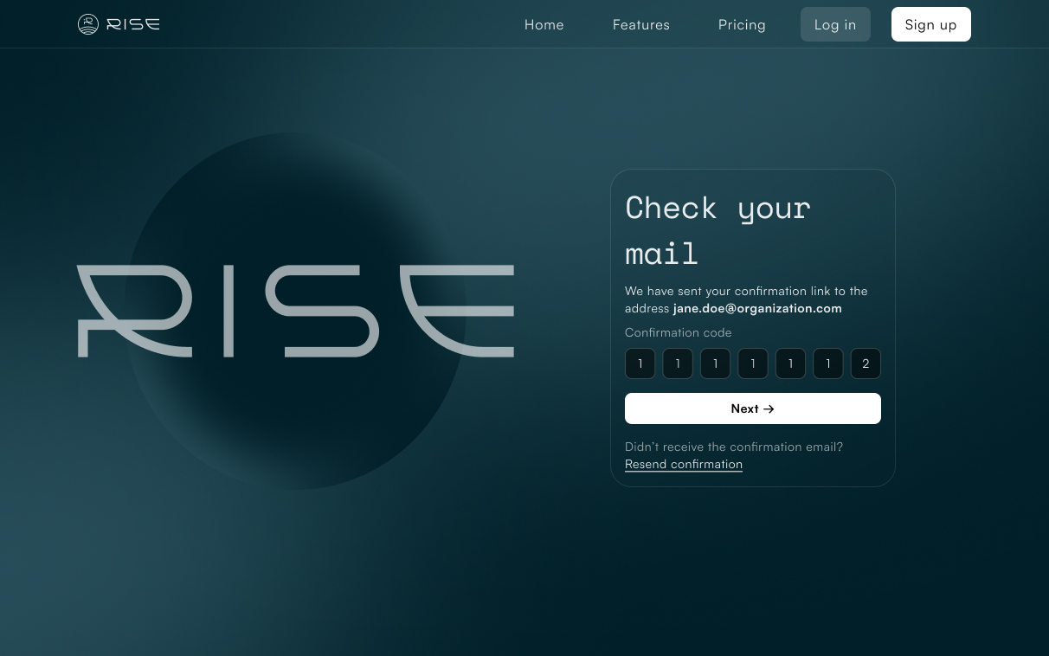
Task: Click the Didn't receive confirmation email text
Action: (733, 447)
